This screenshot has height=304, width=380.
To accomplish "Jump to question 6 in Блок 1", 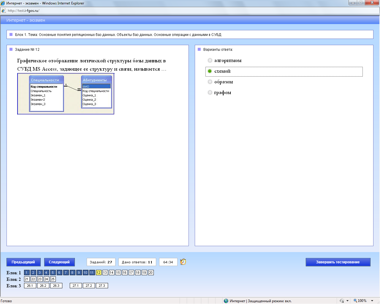I will [59, 273].
